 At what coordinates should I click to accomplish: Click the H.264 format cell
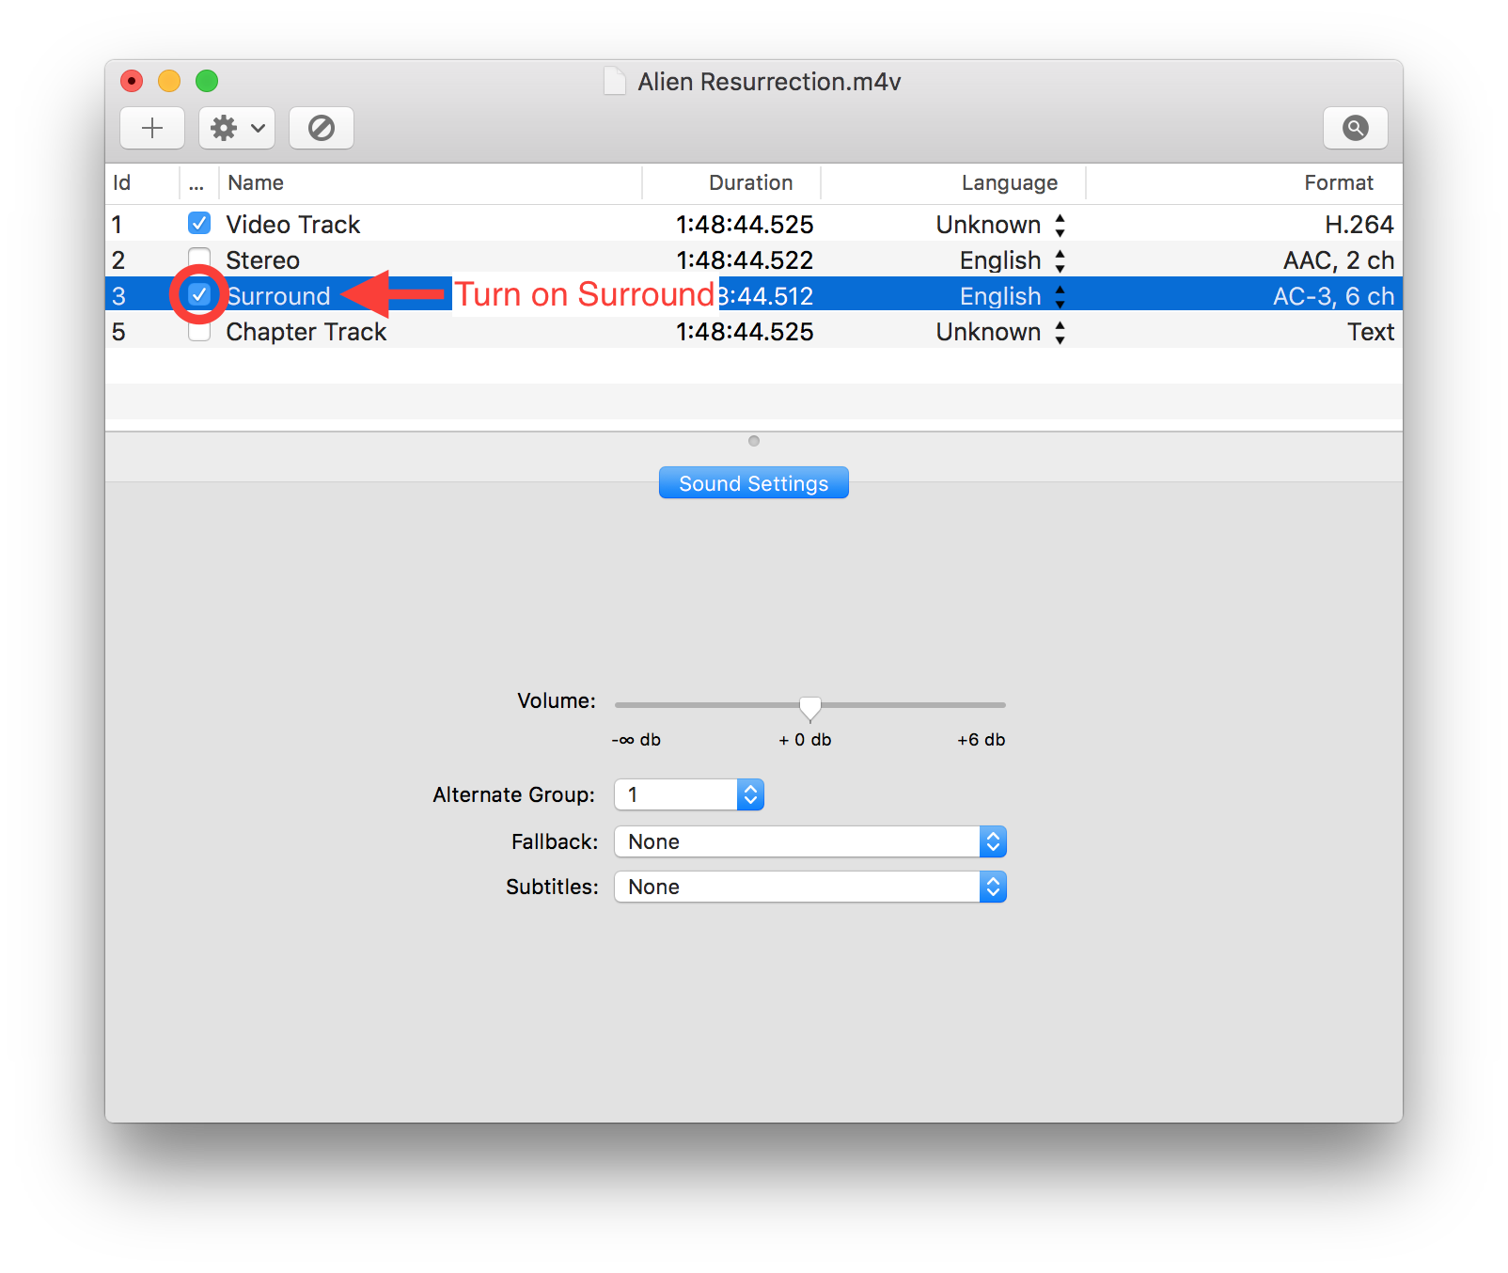[x=1359, y=225]
